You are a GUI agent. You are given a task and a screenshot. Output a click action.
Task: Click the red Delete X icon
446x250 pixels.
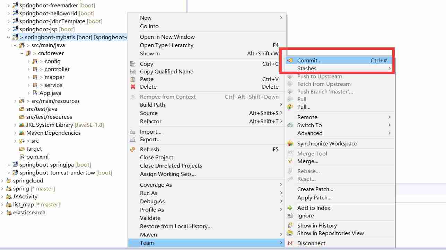pyautogui.click(x=133, y=87)
